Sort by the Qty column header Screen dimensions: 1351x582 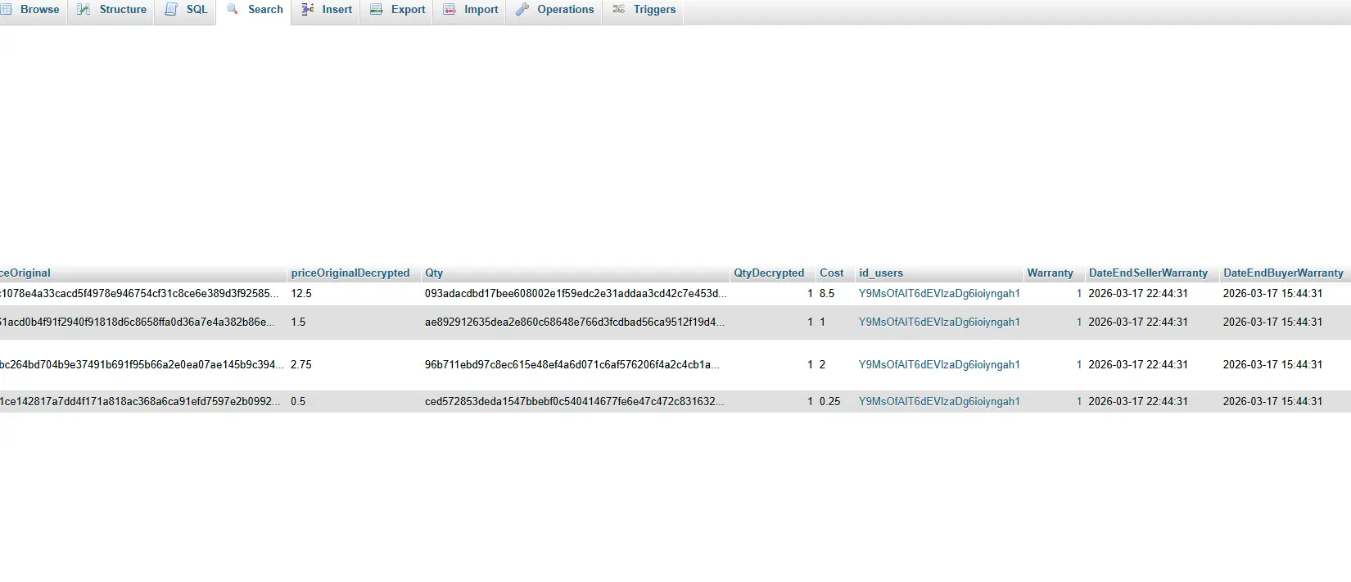[x=434, y=273]
